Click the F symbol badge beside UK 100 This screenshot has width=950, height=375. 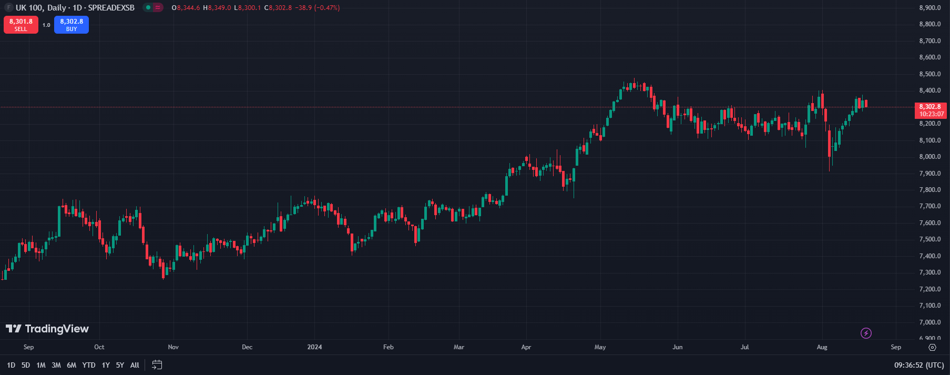(8, 8)
